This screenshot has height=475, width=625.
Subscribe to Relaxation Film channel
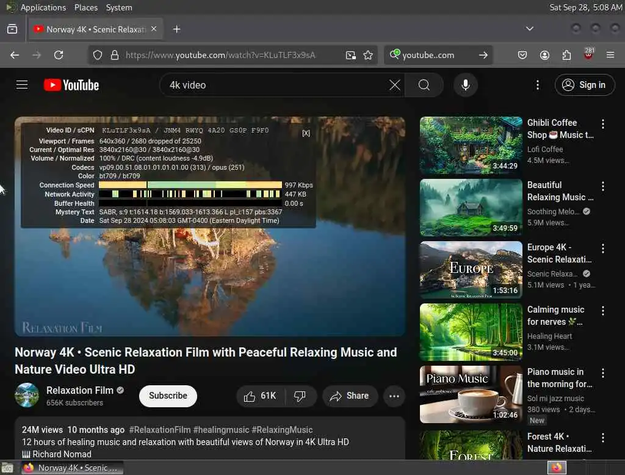(x=168, y=396)
